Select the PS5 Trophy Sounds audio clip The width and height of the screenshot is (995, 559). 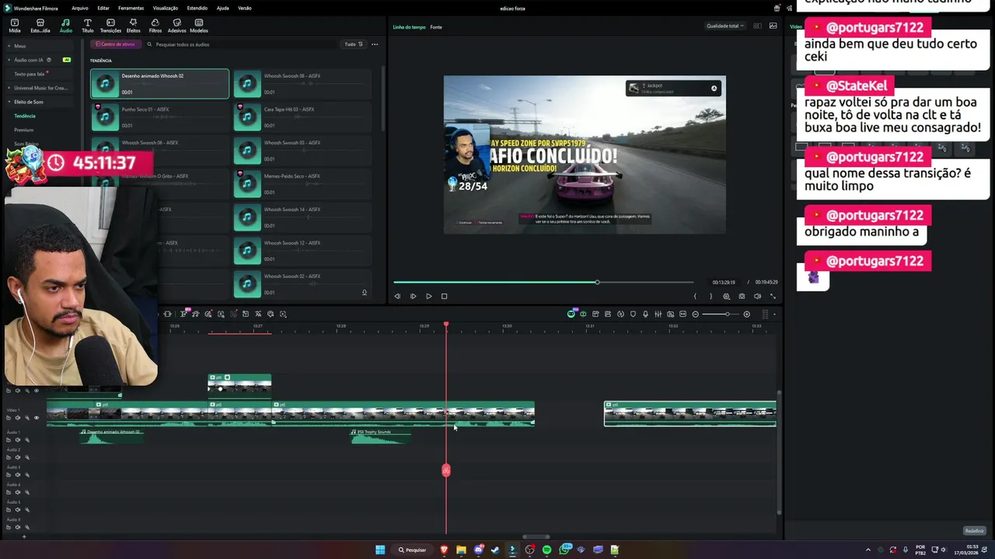[381, 437]
